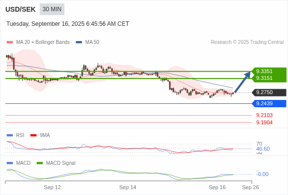The height and width of the screenshot is (195, 288).
Task: Click the 9.1904 support level label
Action: 264,122
